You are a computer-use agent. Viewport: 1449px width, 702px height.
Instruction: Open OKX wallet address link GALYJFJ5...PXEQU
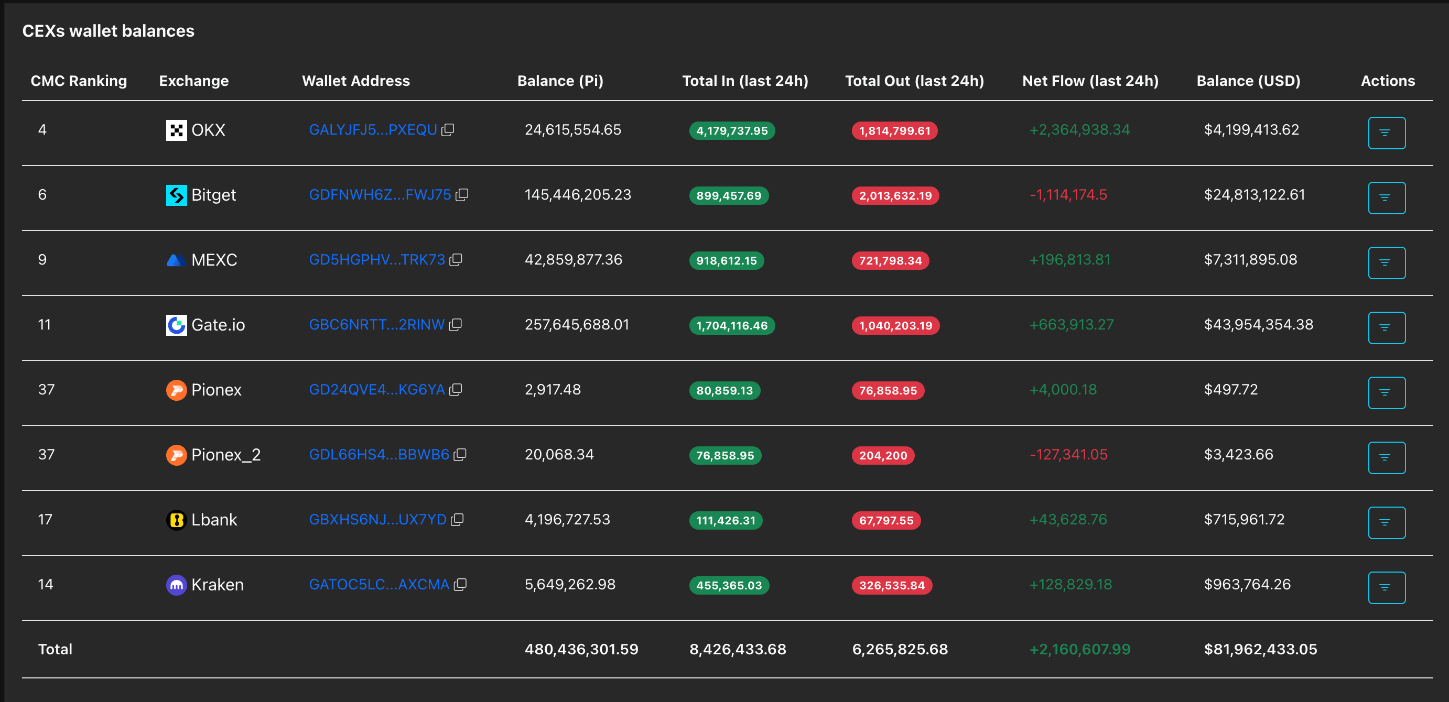tap(372, 130)
